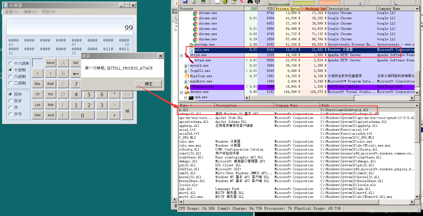
Task: Open the 查看(V) menu in calculator
Action: 12,12
